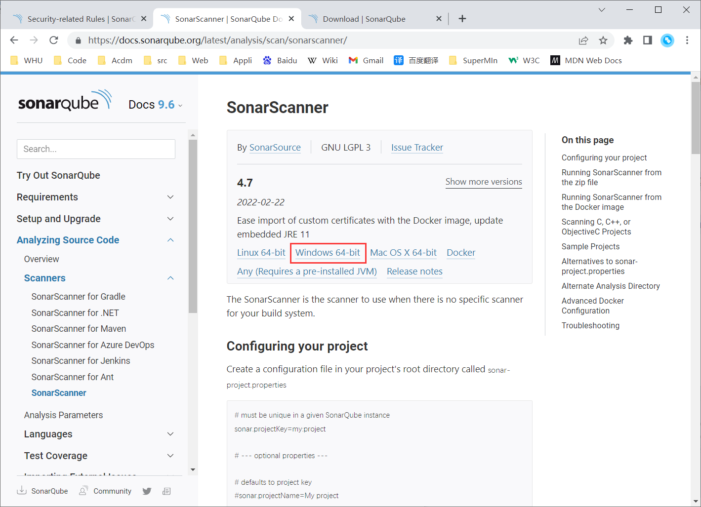
Task: Open the src bookmark folder
Action: pyautogui.click(x=156, y=60)
